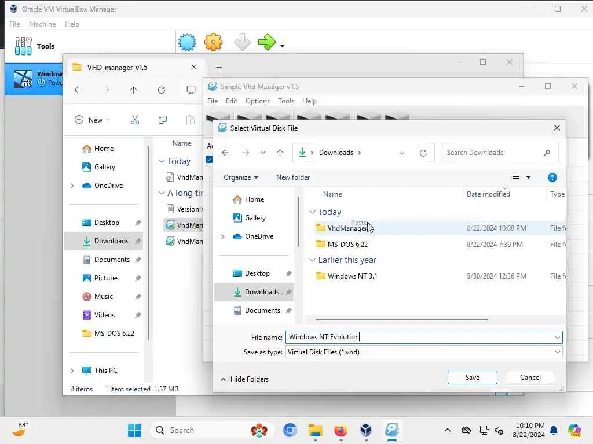Click the Search Downloads field

(500, 153)
